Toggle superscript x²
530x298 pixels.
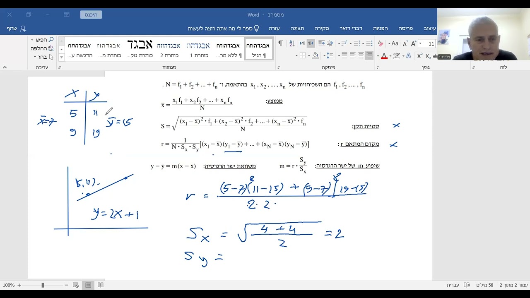[x=419, y=55]
